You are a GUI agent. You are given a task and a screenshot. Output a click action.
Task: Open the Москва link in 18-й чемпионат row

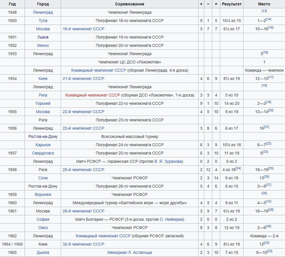click(x=43, y=29)
